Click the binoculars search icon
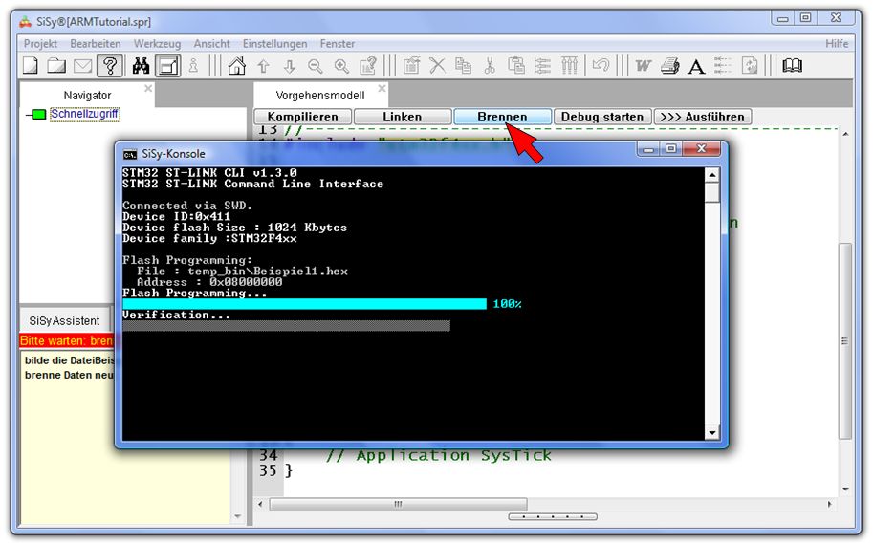Image resolution: width=874 pixels, height=544 pixels. [141, 65]
